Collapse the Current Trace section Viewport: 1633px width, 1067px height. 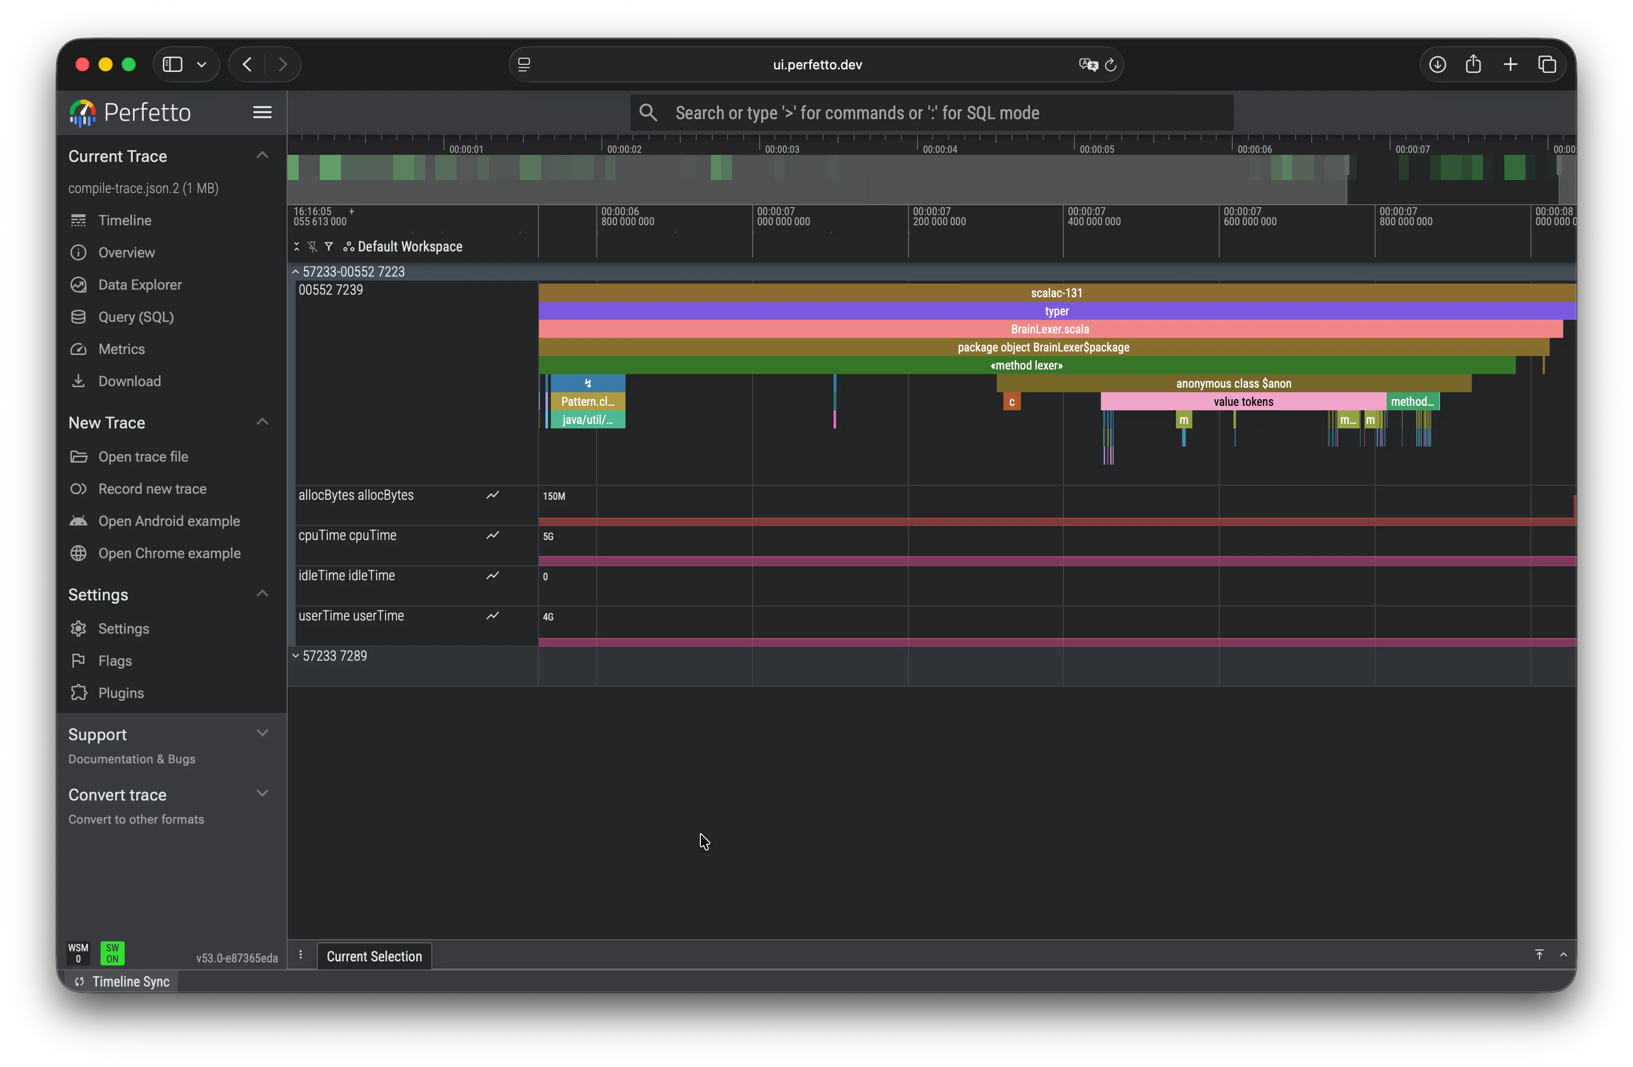coord(262,155)
